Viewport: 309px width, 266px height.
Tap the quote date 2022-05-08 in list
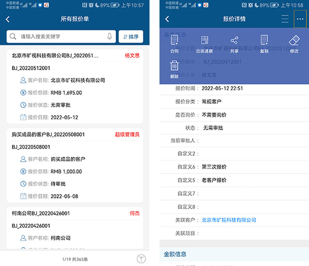pos(64,196)
